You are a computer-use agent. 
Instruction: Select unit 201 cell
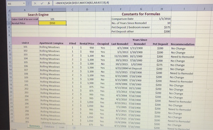(x=26, y=85)
